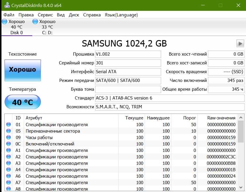Select the Часы работы row
Viewport: 246px width, 192px height.
point(121,137)
